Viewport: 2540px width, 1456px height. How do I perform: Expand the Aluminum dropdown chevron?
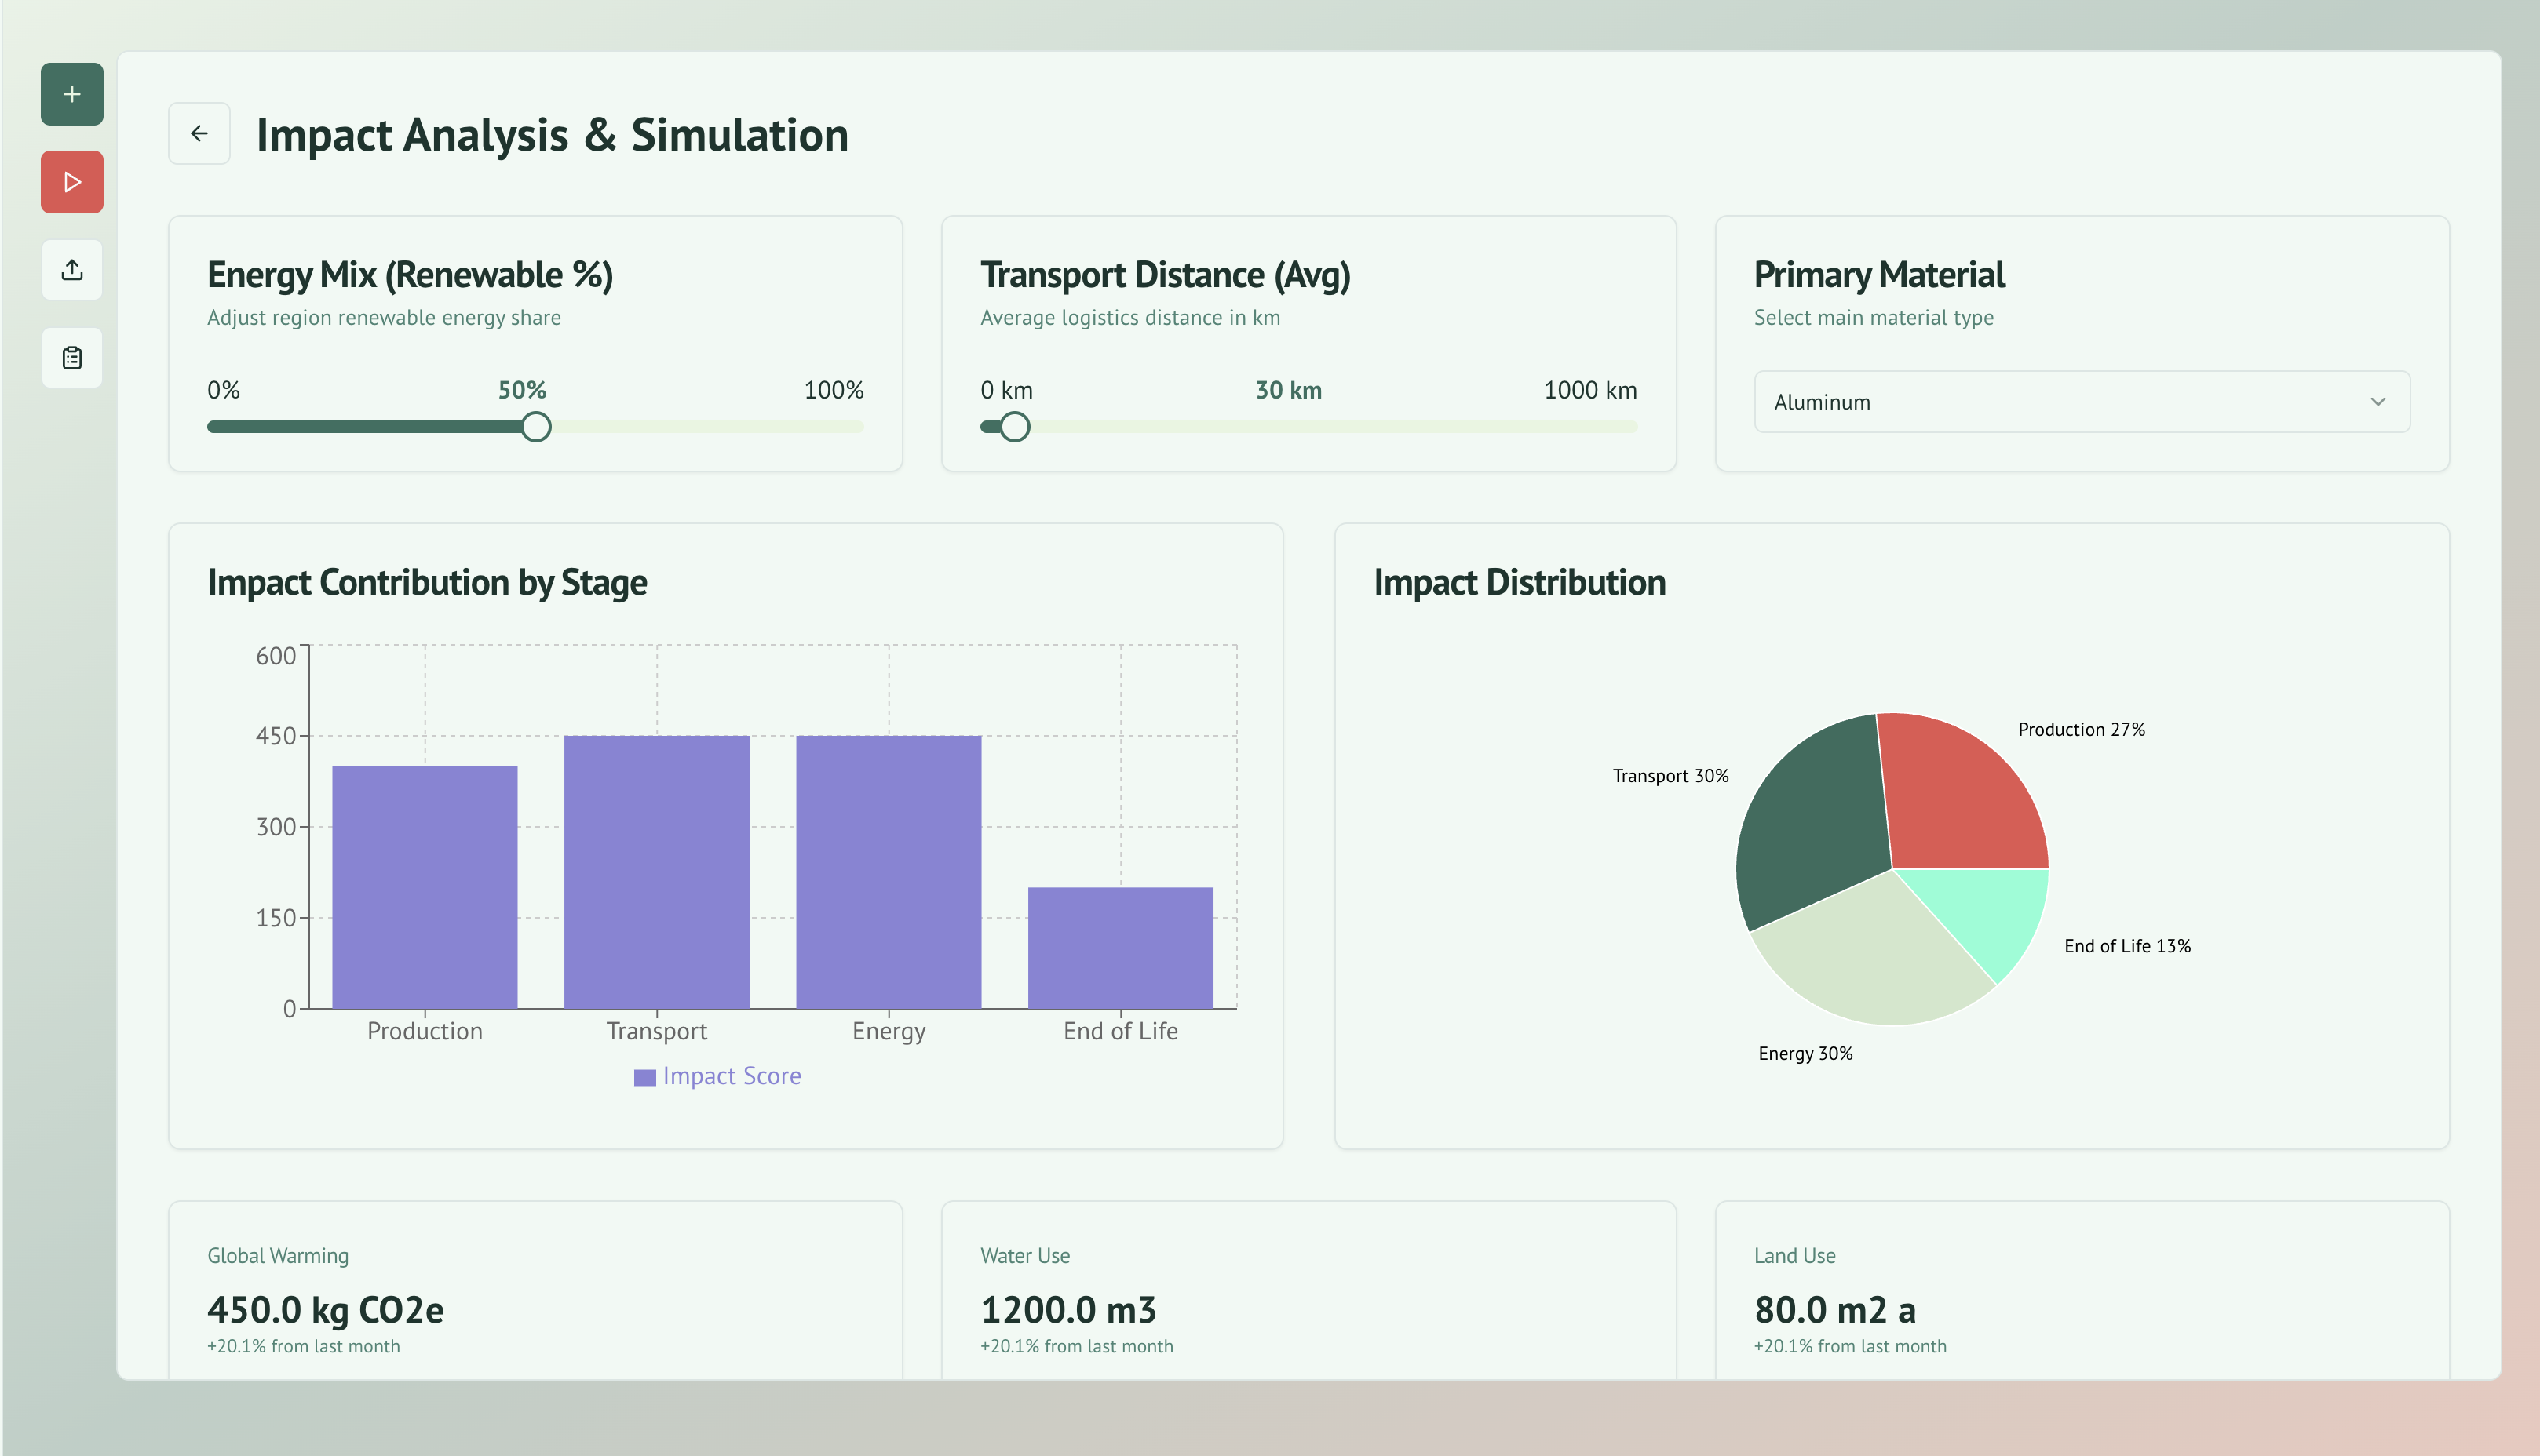[x=2377, y=402]
